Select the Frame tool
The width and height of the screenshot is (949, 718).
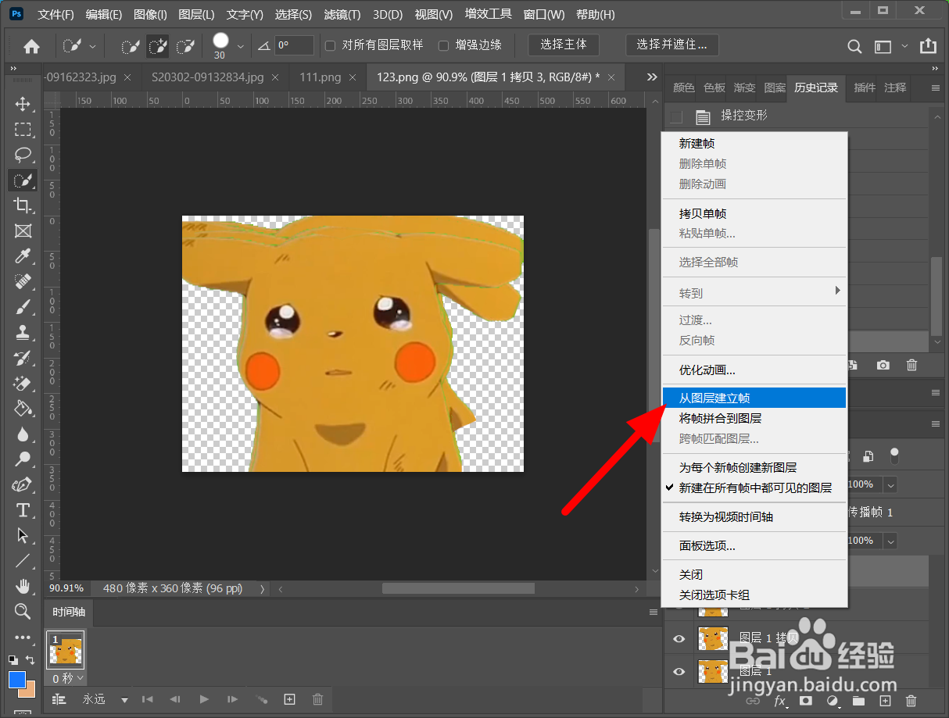point(23,230)
